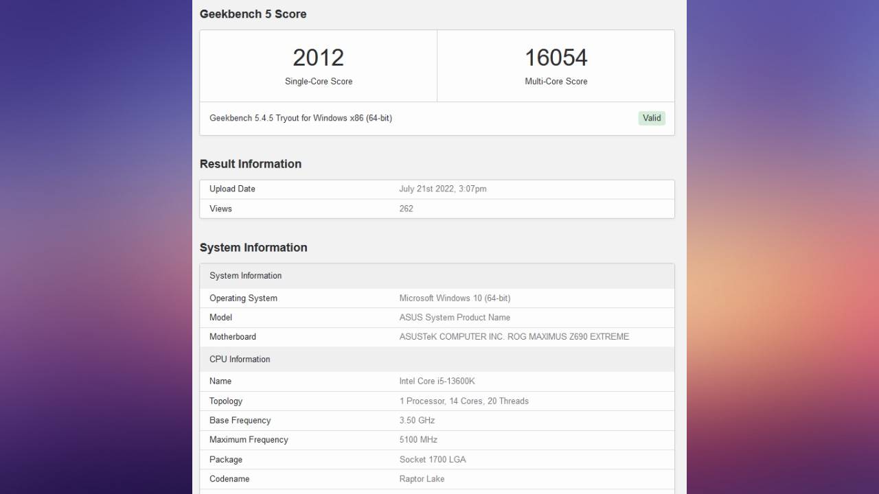Click the Package label
This screenshot has width=879, height=494.
tap(226, 460)
